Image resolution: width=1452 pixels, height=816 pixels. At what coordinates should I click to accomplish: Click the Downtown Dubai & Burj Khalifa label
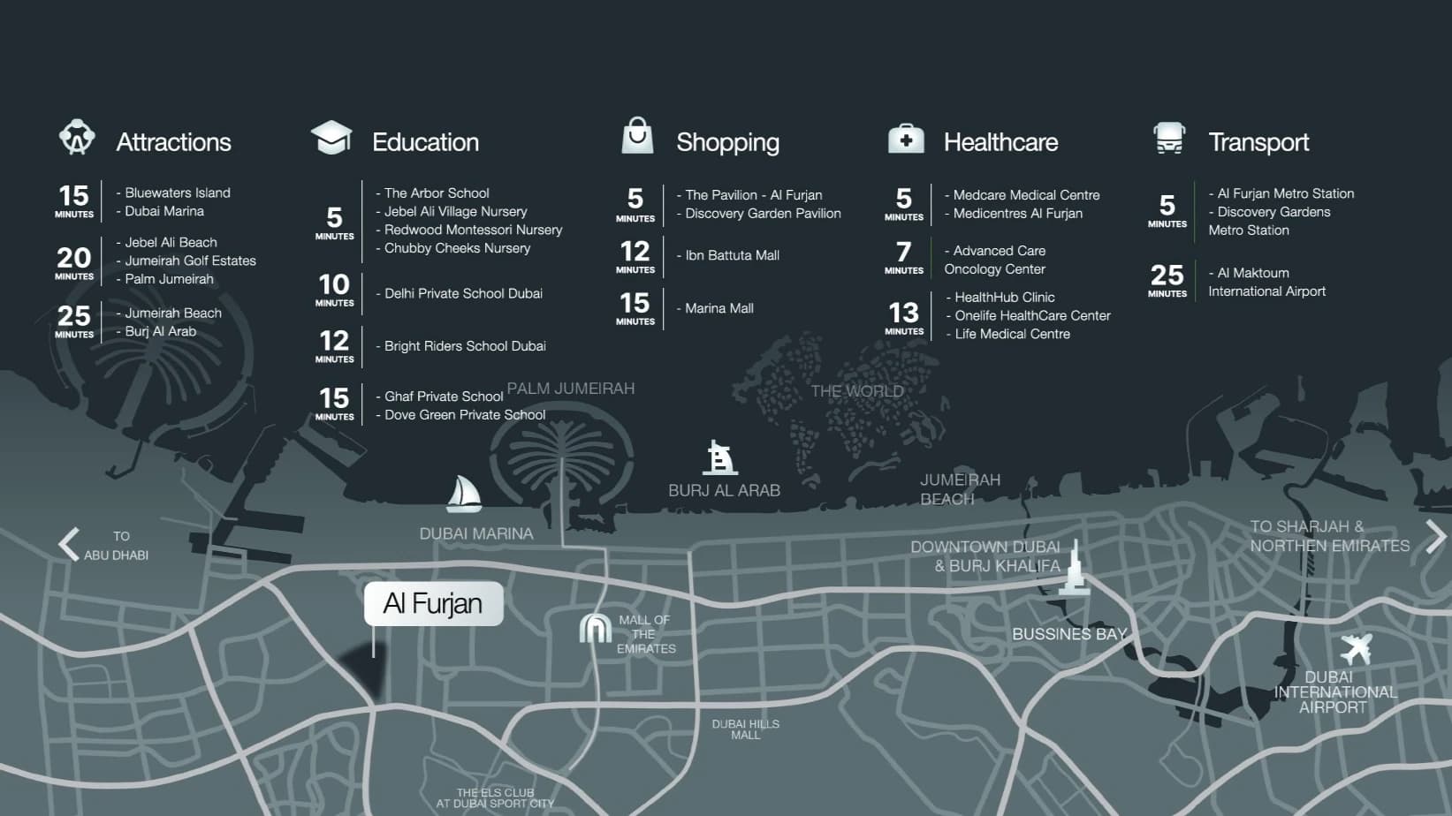coord(985,556)
